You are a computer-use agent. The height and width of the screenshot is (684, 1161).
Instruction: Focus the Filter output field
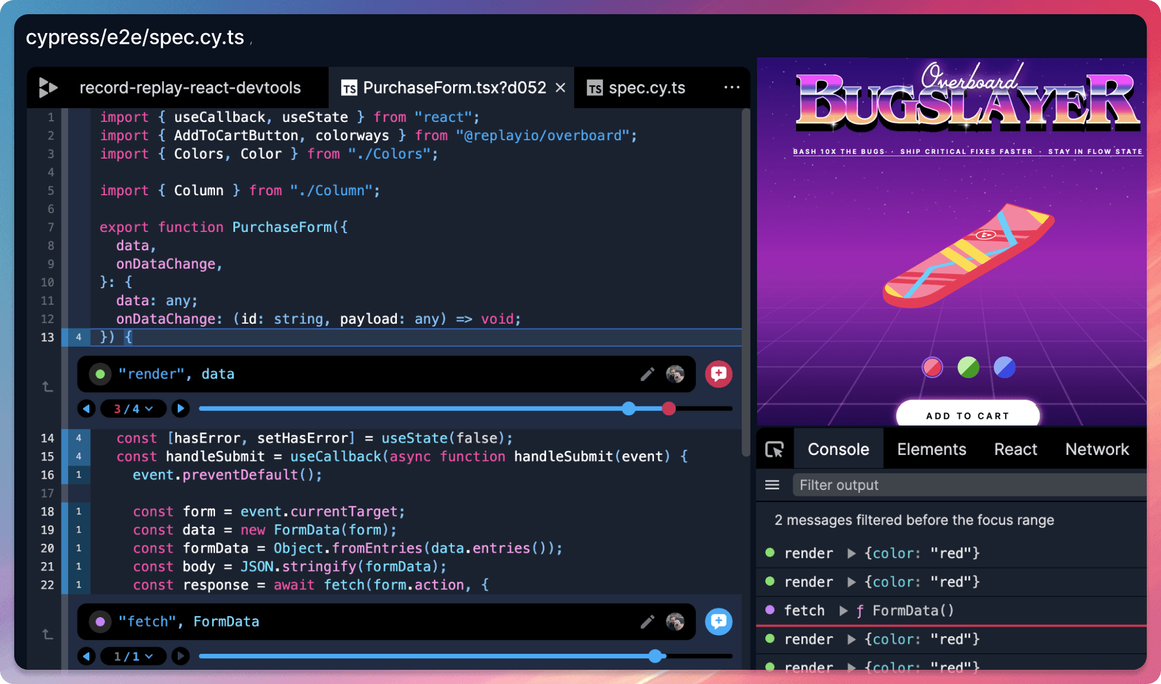pos(970,485)
